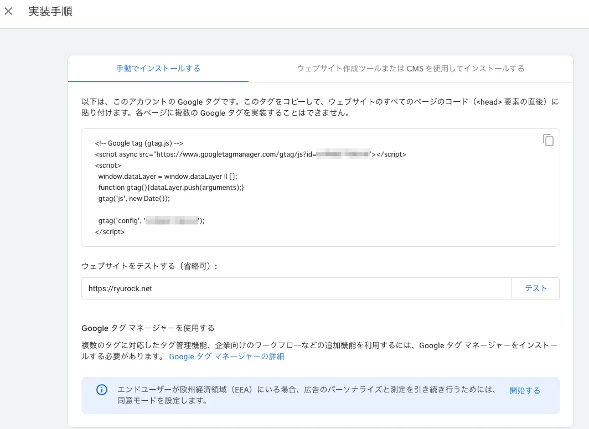
Task: Click the function gtag() code line
Action: [171, 188]
